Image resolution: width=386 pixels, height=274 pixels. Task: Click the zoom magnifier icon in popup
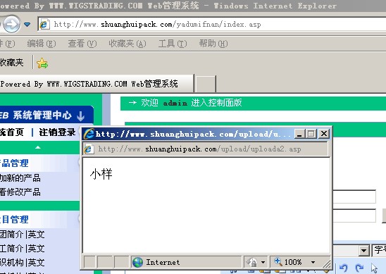pyautogui.click(x=278, y=261)
